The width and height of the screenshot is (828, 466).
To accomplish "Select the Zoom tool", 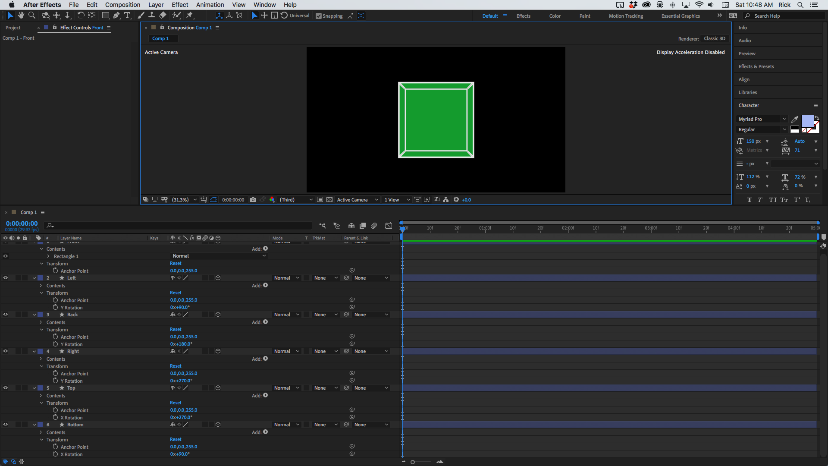I will (x=32, y=16).
